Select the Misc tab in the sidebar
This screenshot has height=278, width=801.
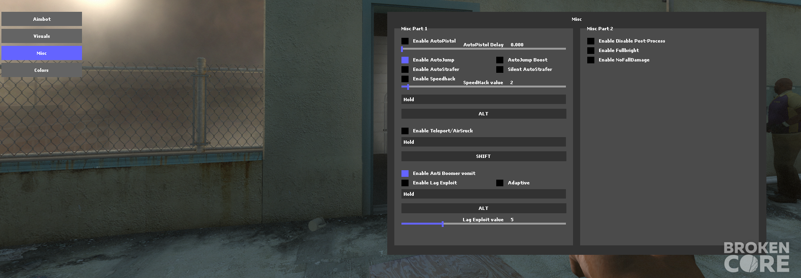click(42, 53)
